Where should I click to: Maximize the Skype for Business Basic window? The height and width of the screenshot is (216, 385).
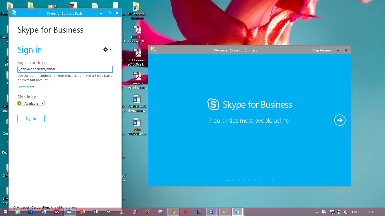pyautogui.click(x=109, y=13)
